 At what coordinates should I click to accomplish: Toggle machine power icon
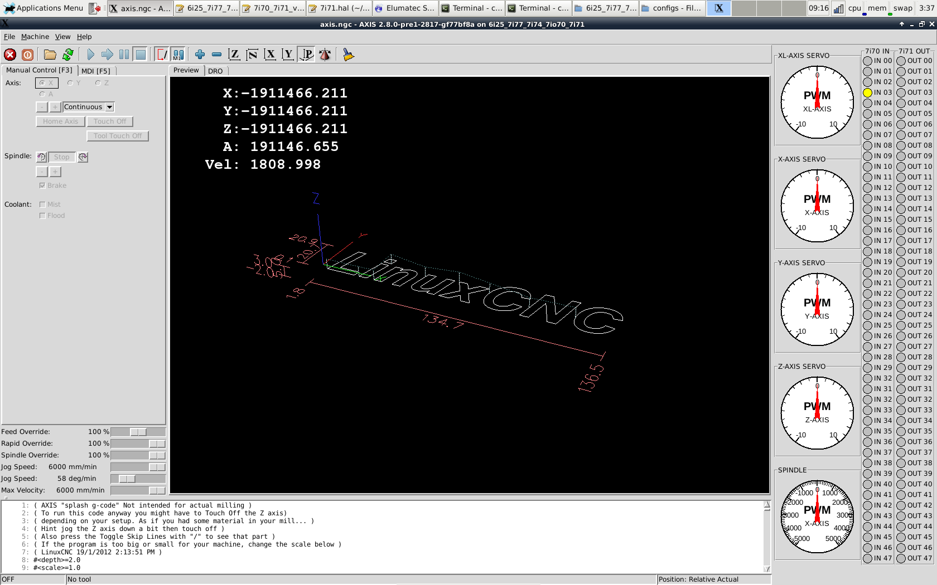(x=27, y=55)
